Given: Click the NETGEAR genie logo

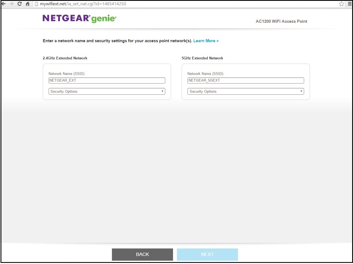Looking at the screenshot, I should (x=79, y=19).
